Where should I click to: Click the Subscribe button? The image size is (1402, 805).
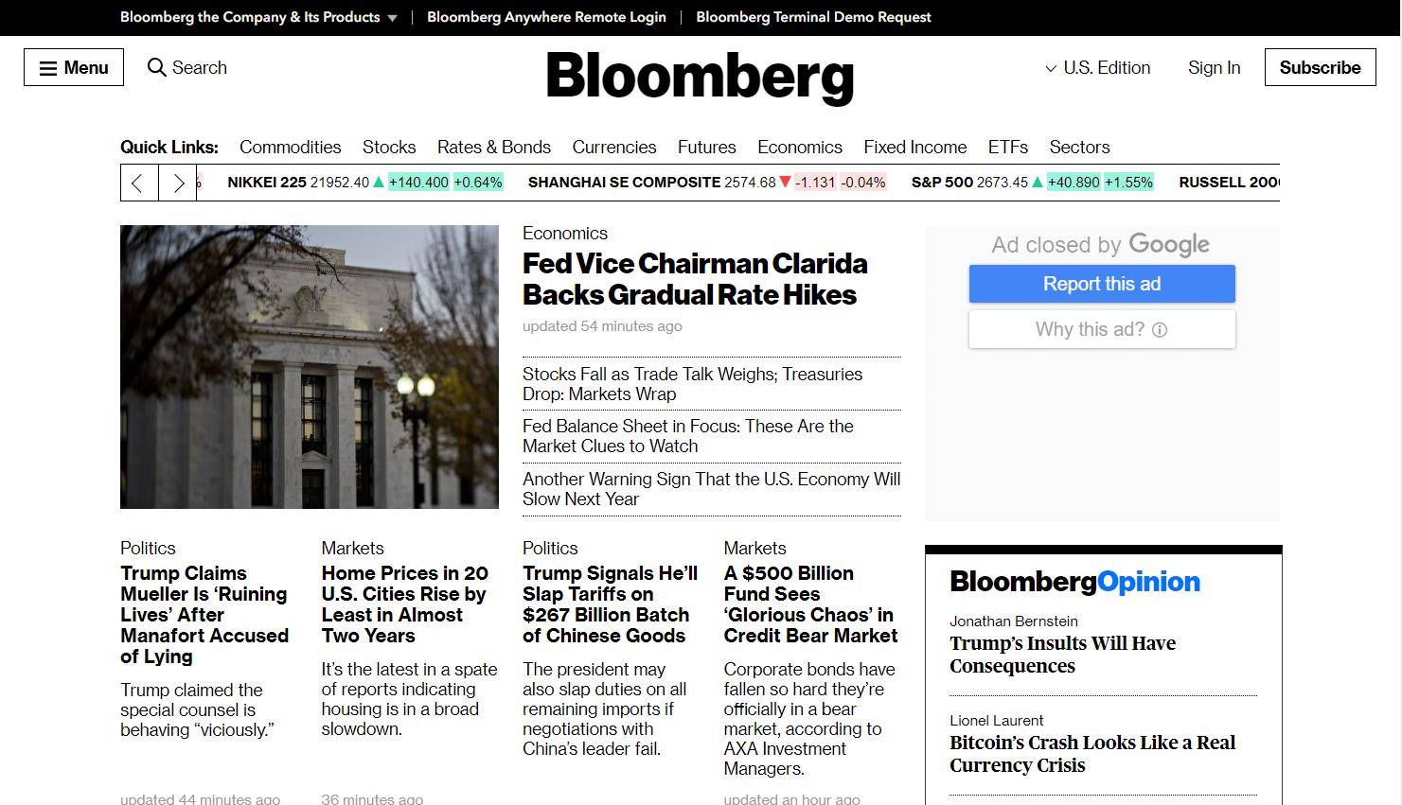pos(1321,67)
